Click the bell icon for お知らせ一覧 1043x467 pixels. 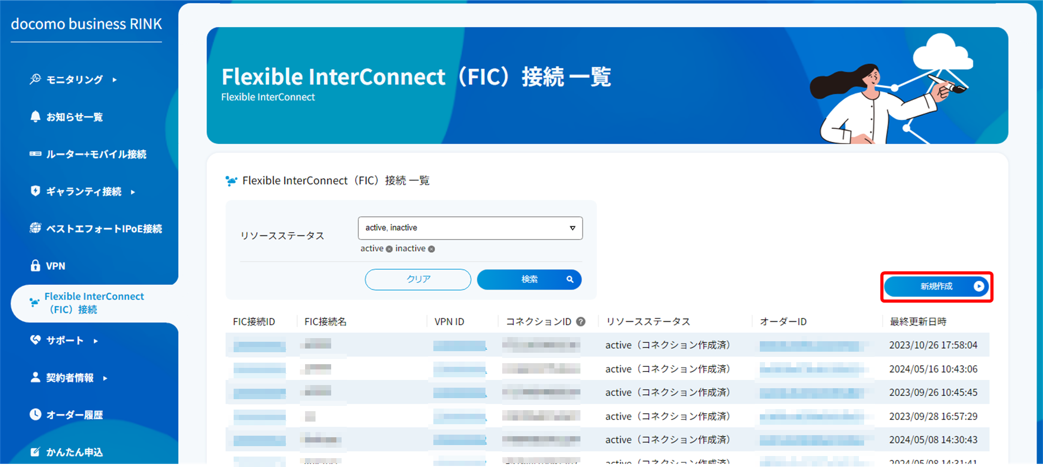pos(35,116)
